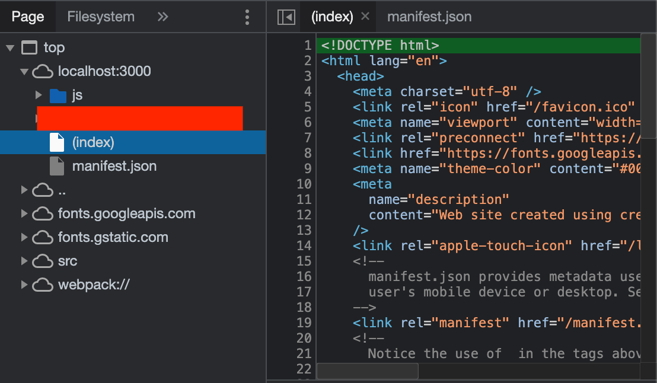The height and width of the screenshot is (383, 657).
Task: Click the fonts.gstatic.com cloud icon
Action: tap(43, 237)
